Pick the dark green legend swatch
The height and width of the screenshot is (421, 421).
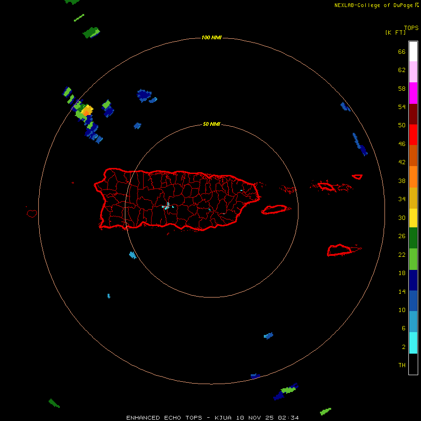click(x=413, y=238)
